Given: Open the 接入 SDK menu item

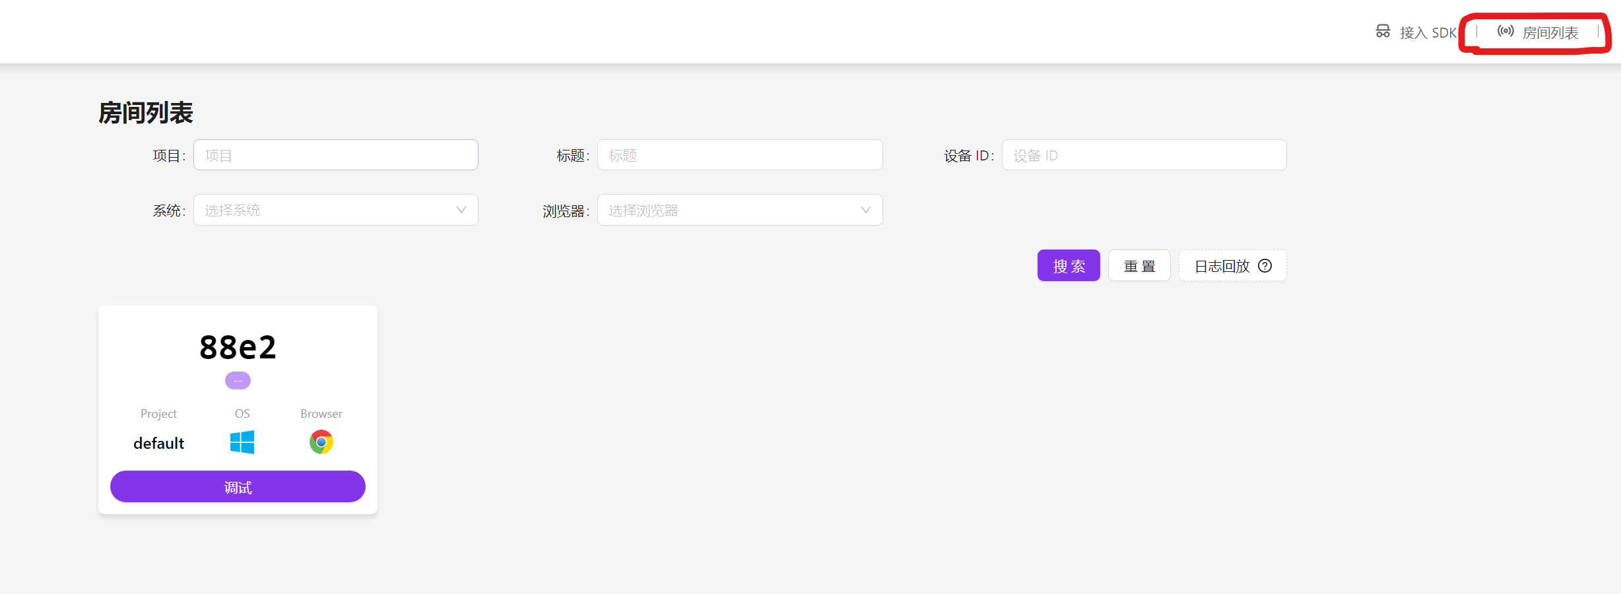Looking at the screenshot, I should pos(1427,32).
